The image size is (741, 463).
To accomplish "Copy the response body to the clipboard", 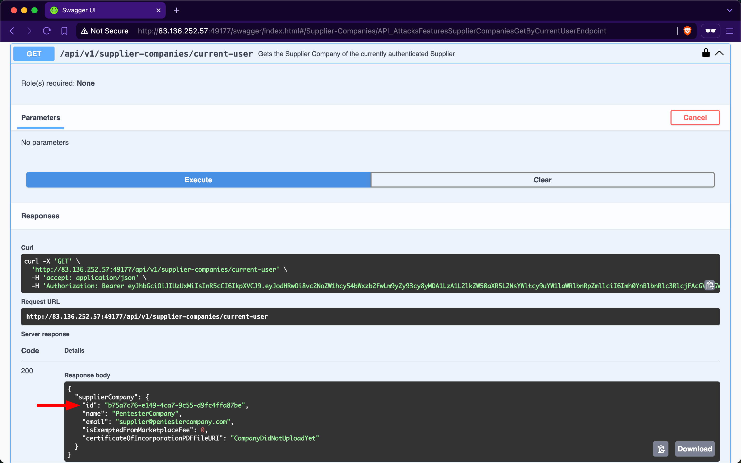I will pyautogui.click(x=661, y=449).
